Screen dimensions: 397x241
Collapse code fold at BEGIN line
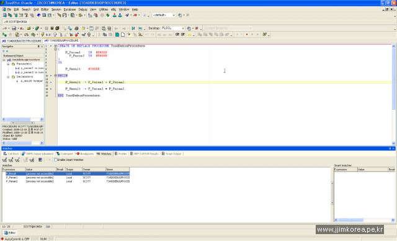point(55,76)
